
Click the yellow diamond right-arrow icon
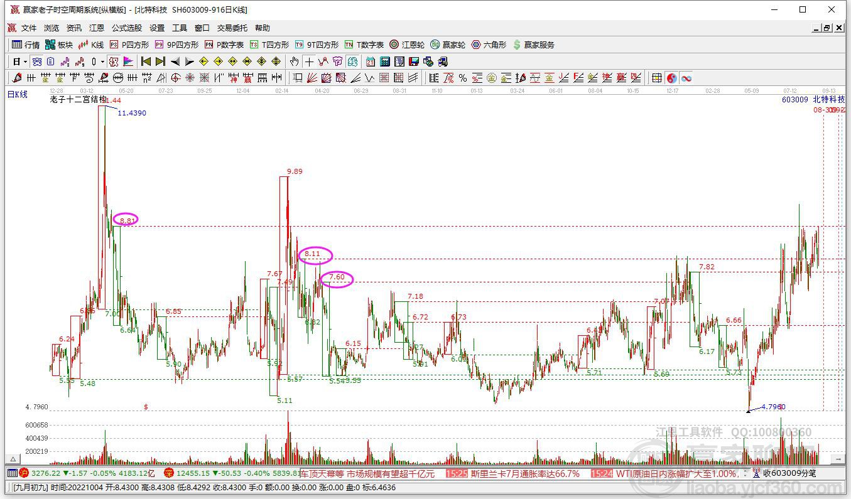click(x=219, y=62)
